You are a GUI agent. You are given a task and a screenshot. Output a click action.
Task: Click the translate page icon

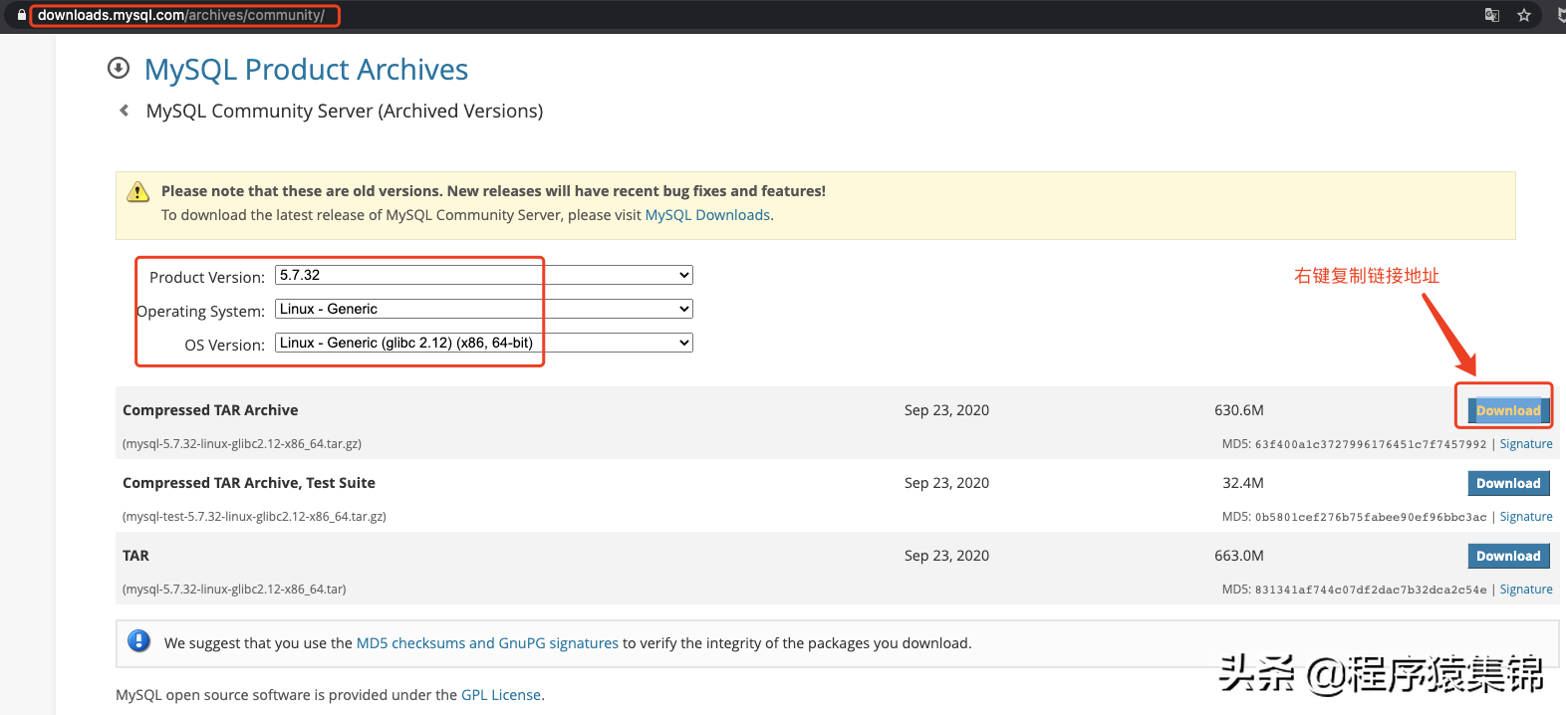[1492, 15]
